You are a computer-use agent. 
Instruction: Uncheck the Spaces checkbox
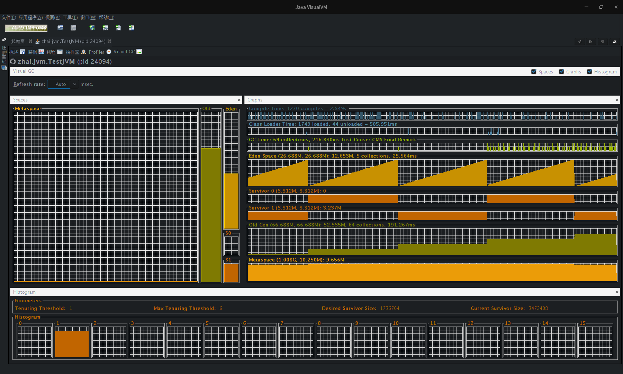[534, 72]
